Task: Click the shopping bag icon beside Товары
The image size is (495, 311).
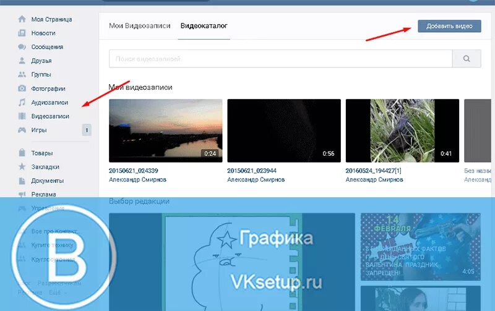Action: [x=22, y=153]
